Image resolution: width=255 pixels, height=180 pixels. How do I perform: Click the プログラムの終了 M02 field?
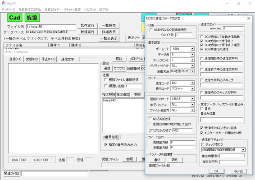pos(182,130)
